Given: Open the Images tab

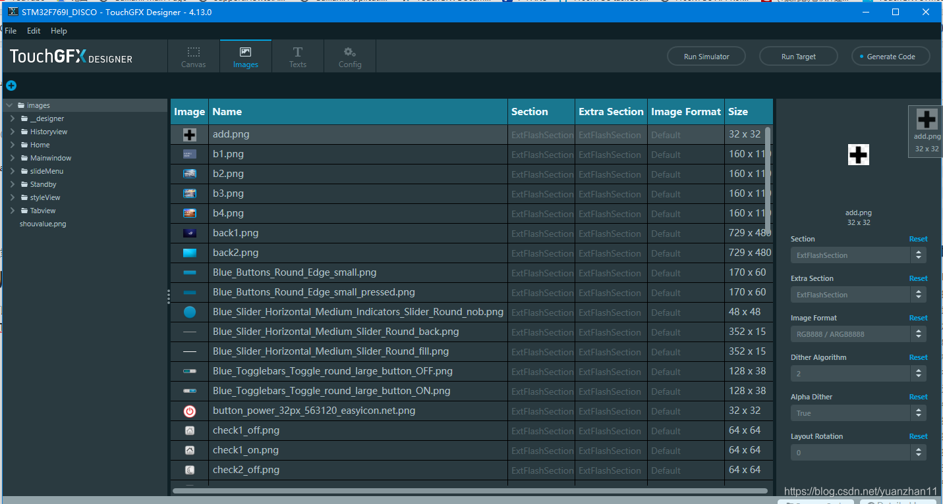Looking at the screenshot, I should point(246,57).
